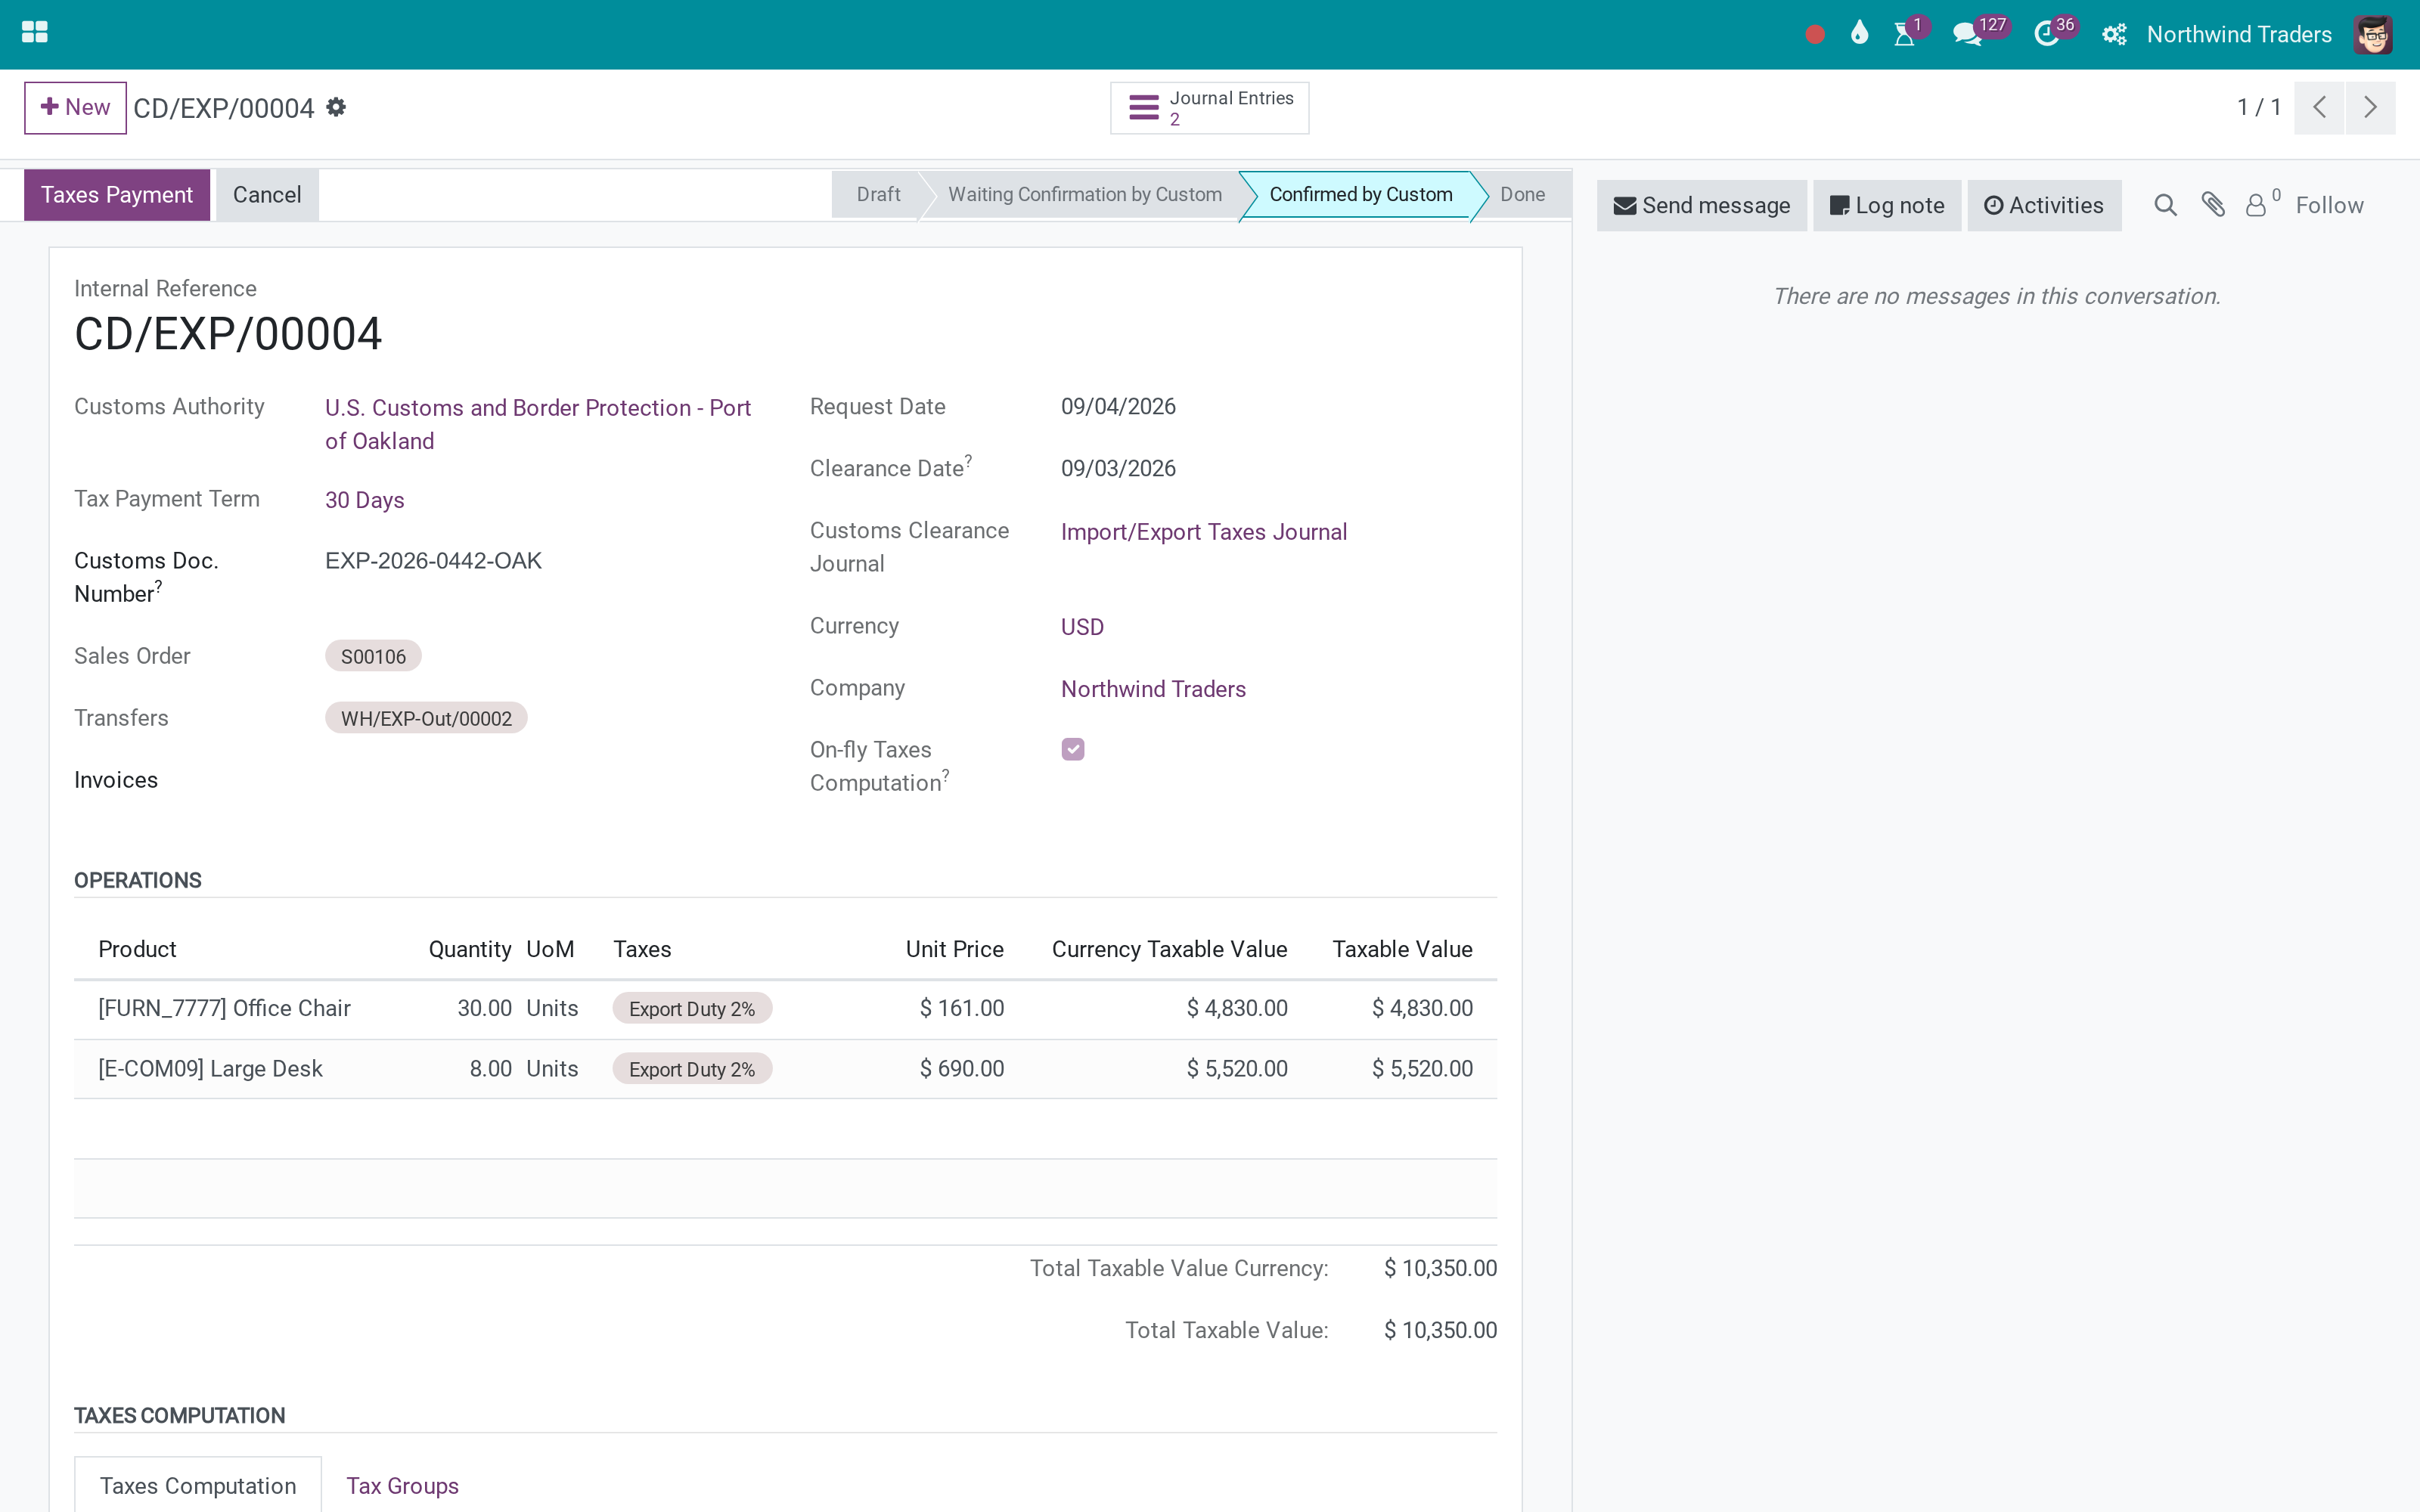Click Unit Price $ 161.00 cell
The image size is (2420, 1512).
962,1008
